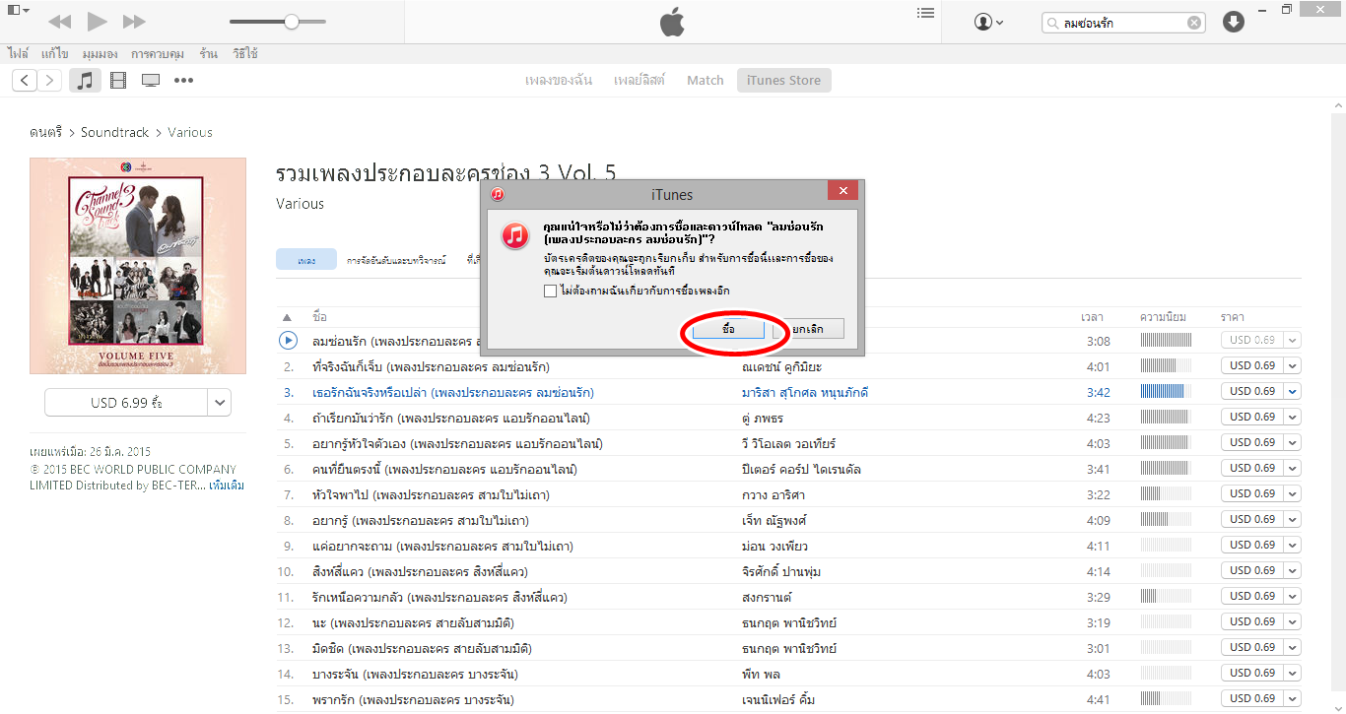Expand options arrow for track 3 price
This screenshot has width=1346, height=714.
(1292, 391)
